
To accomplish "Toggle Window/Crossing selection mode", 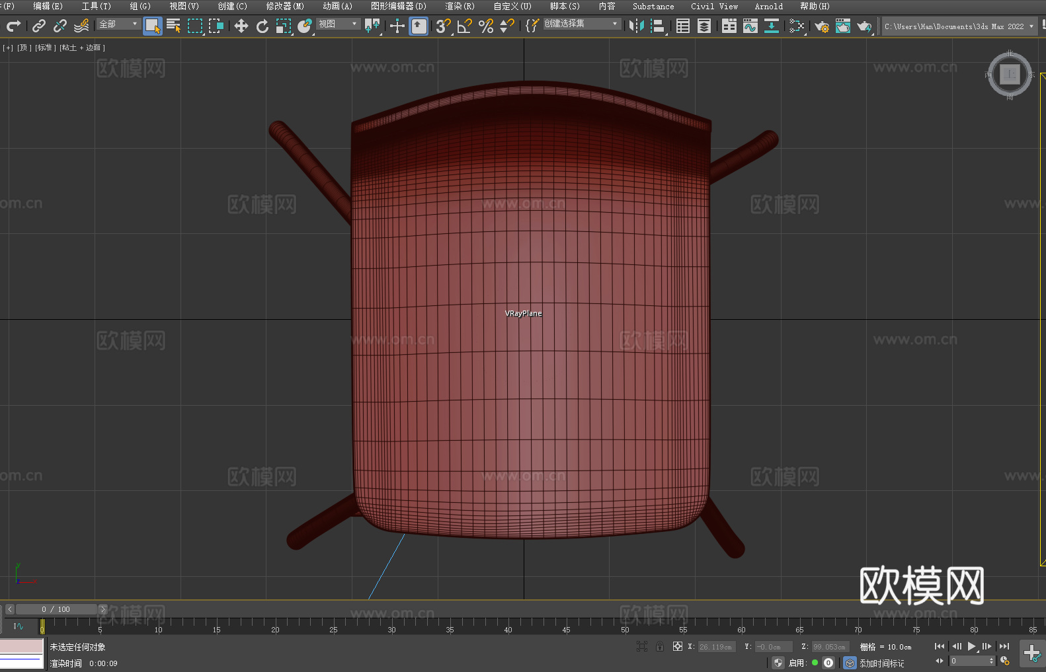I will (216, 26).
